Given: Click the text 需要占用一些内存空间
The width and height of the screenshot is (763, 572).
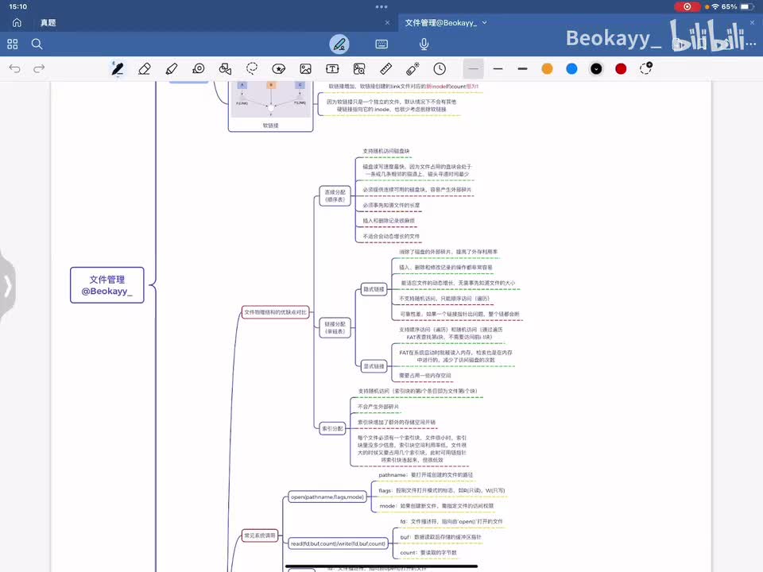Looking at the screenshot, I should 424,376.
